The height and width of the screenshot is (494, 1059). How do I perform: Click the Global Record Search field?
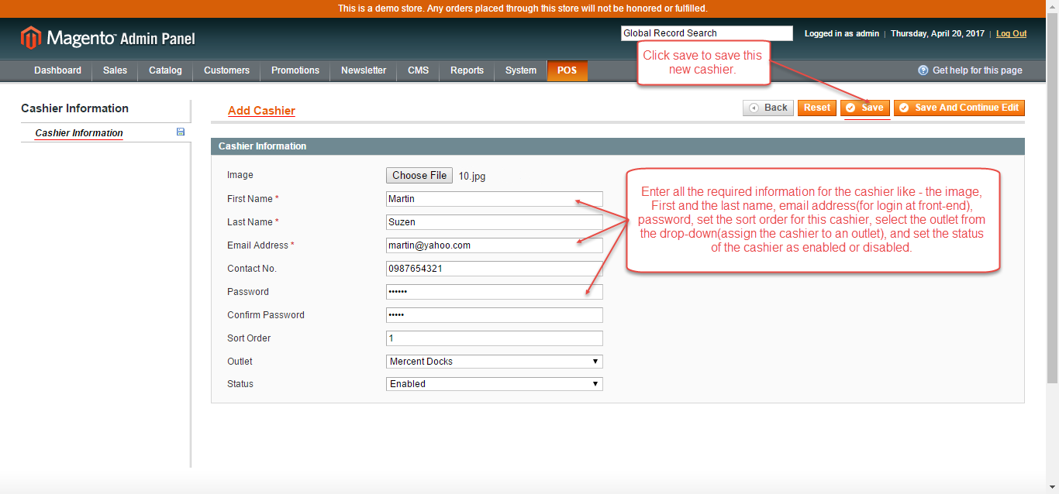(706, 33)
